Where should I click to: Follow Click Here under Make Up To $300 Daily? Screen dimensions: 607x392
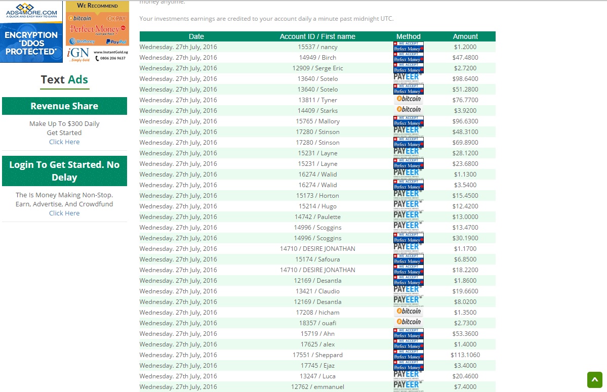[64, 142]
